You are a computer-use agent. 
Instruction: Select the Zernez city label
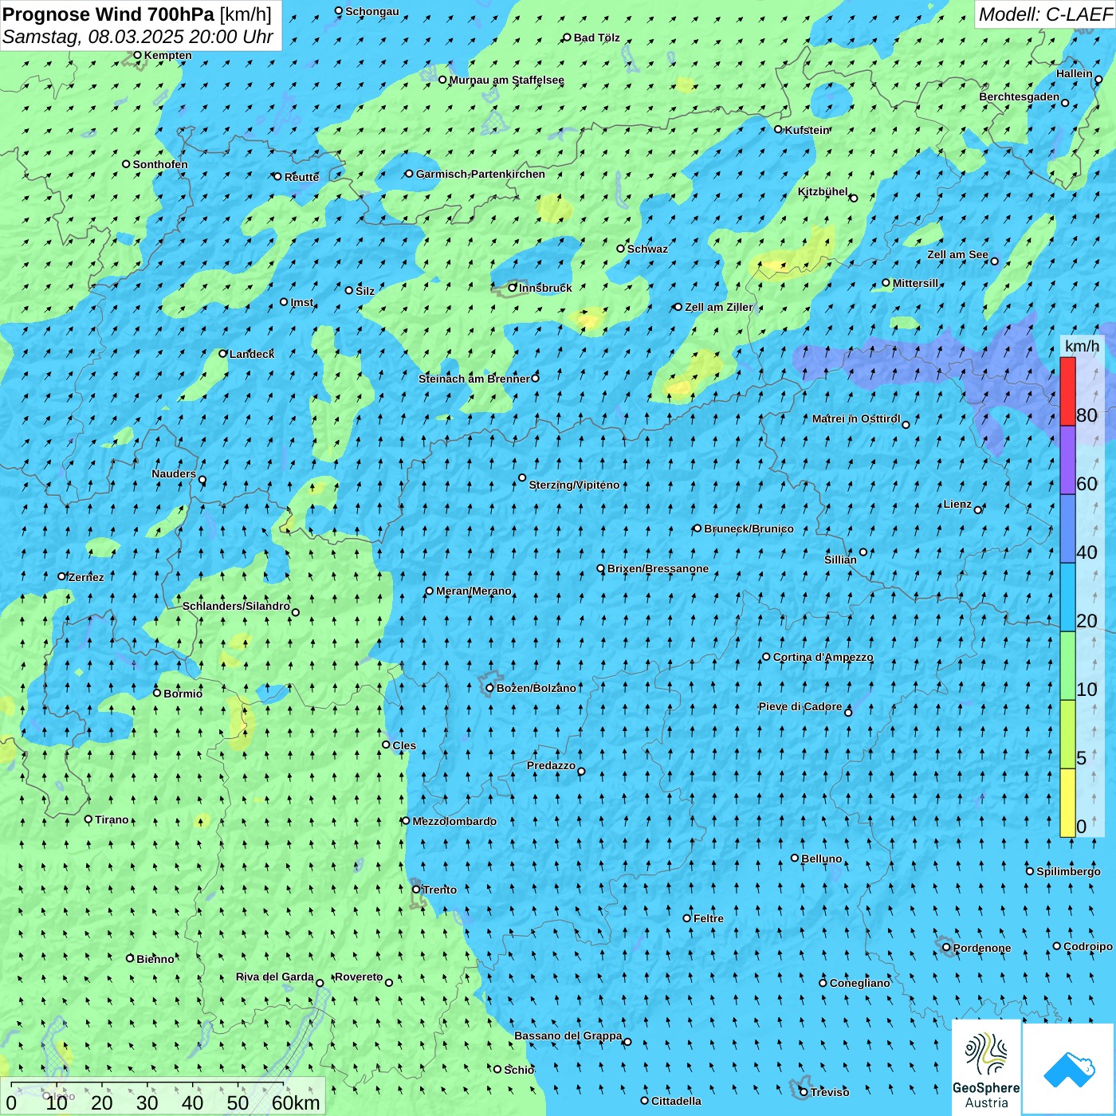point(86,577)
